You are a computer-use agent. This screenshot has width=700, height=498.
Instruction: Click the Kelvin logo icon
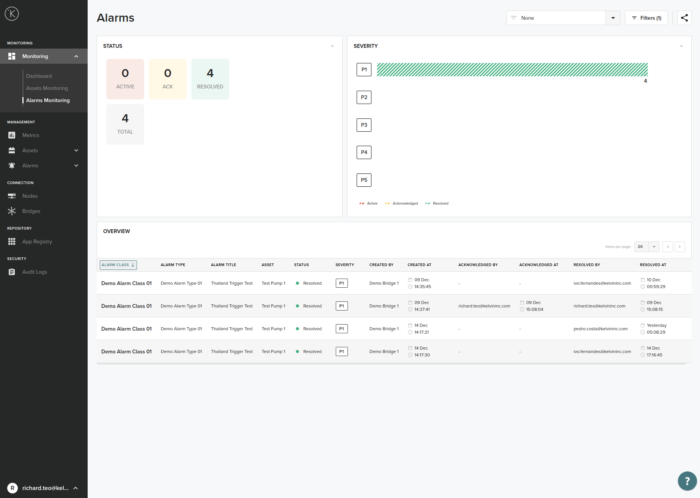tap(12, 14)
